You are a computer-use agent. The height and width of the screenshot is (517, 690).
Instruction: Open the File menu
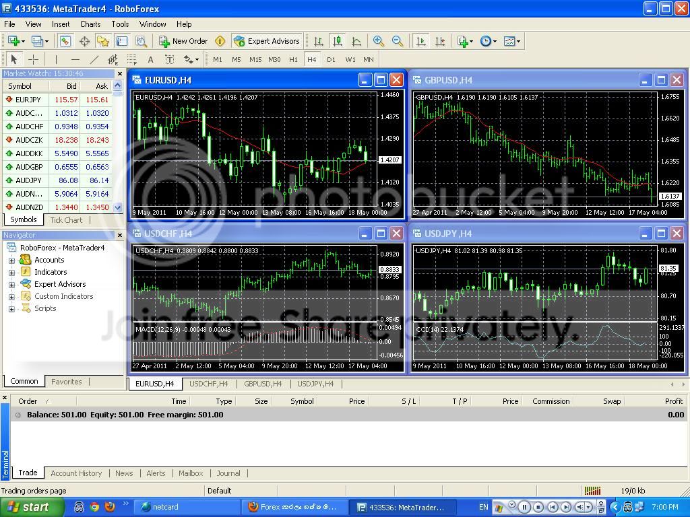[9, 24]
